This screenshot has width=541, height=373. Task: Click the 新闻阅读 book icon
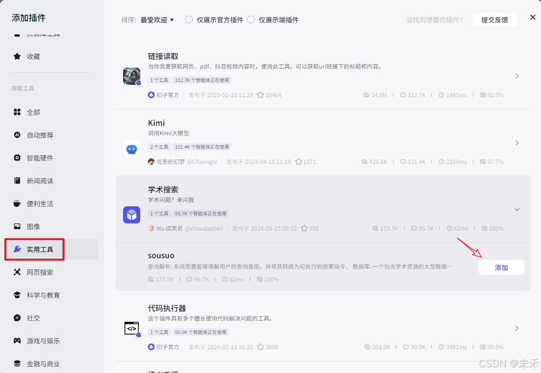(17, 181)
